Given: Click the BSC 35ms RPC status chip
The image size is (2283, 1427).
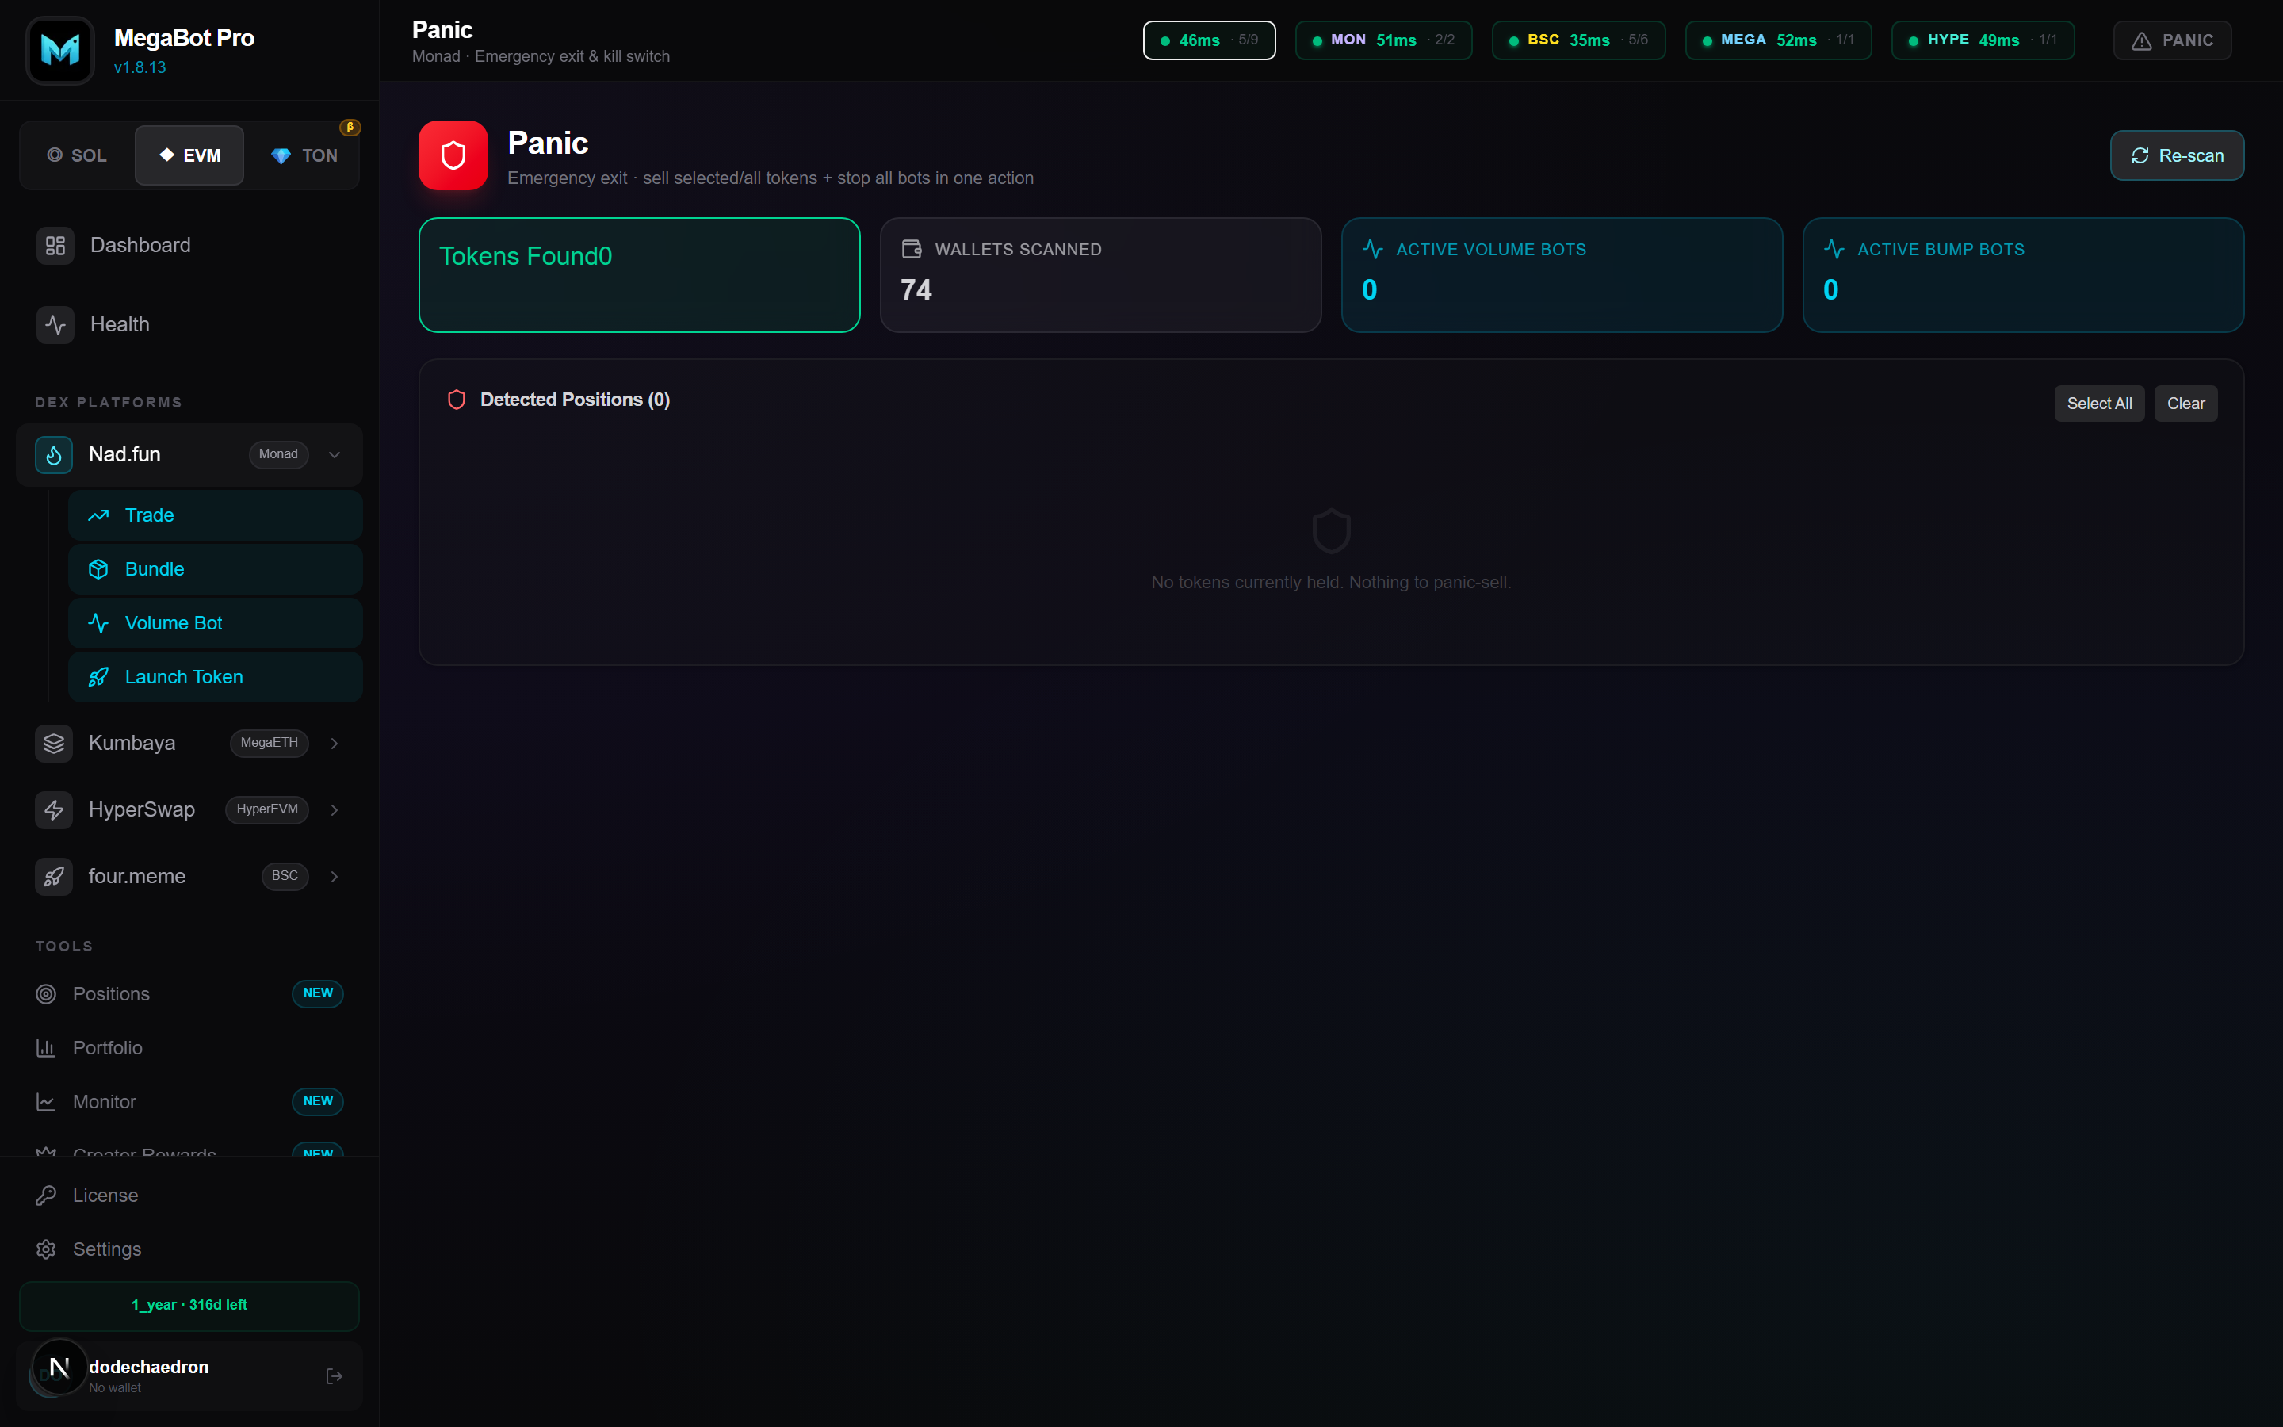Looking at the screenshot, I should 1578,40.
